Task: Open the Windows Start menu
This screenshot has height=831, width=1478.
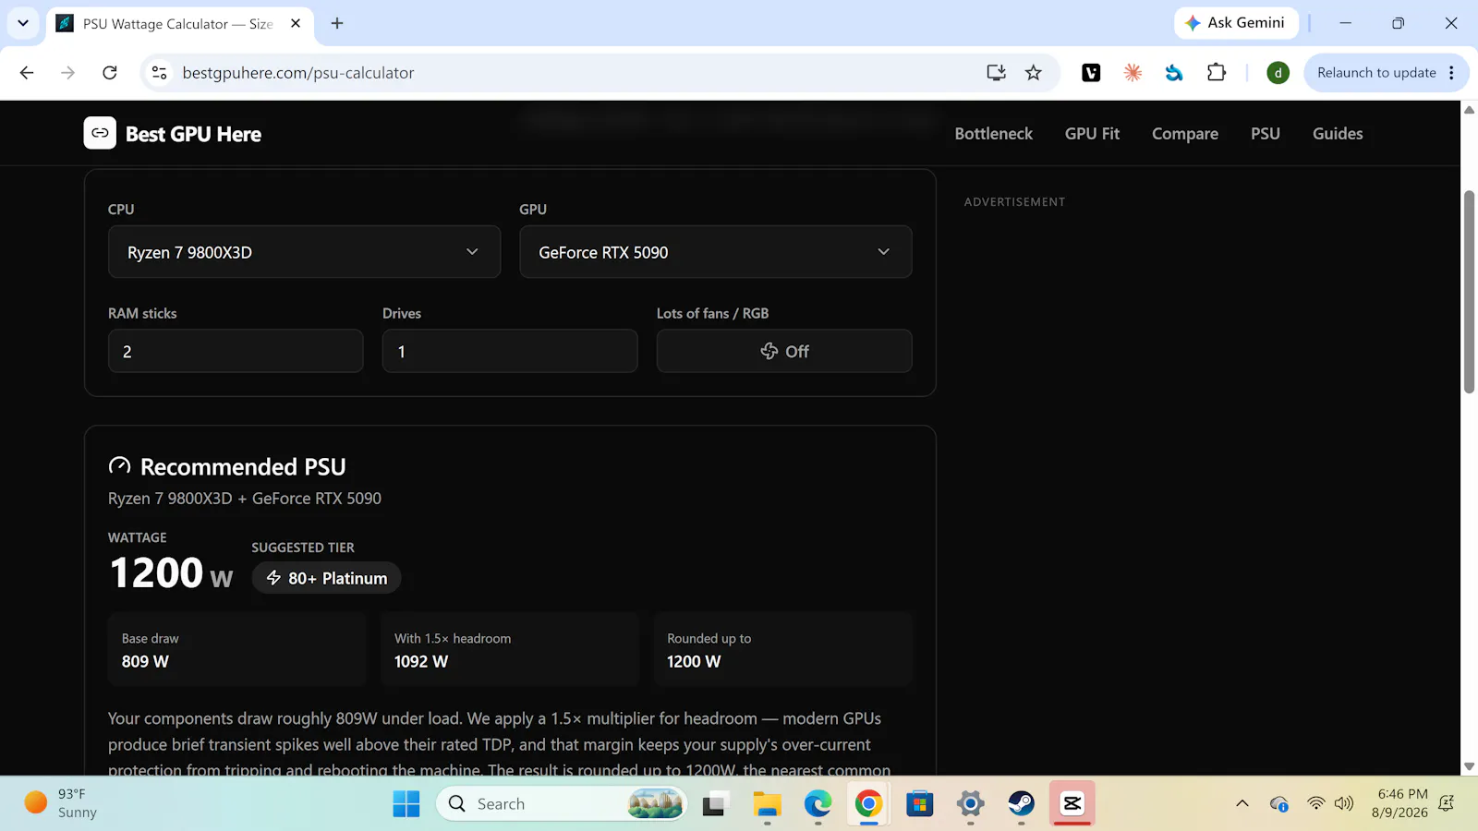Action: pyautogui.click(x=406, y=804)
